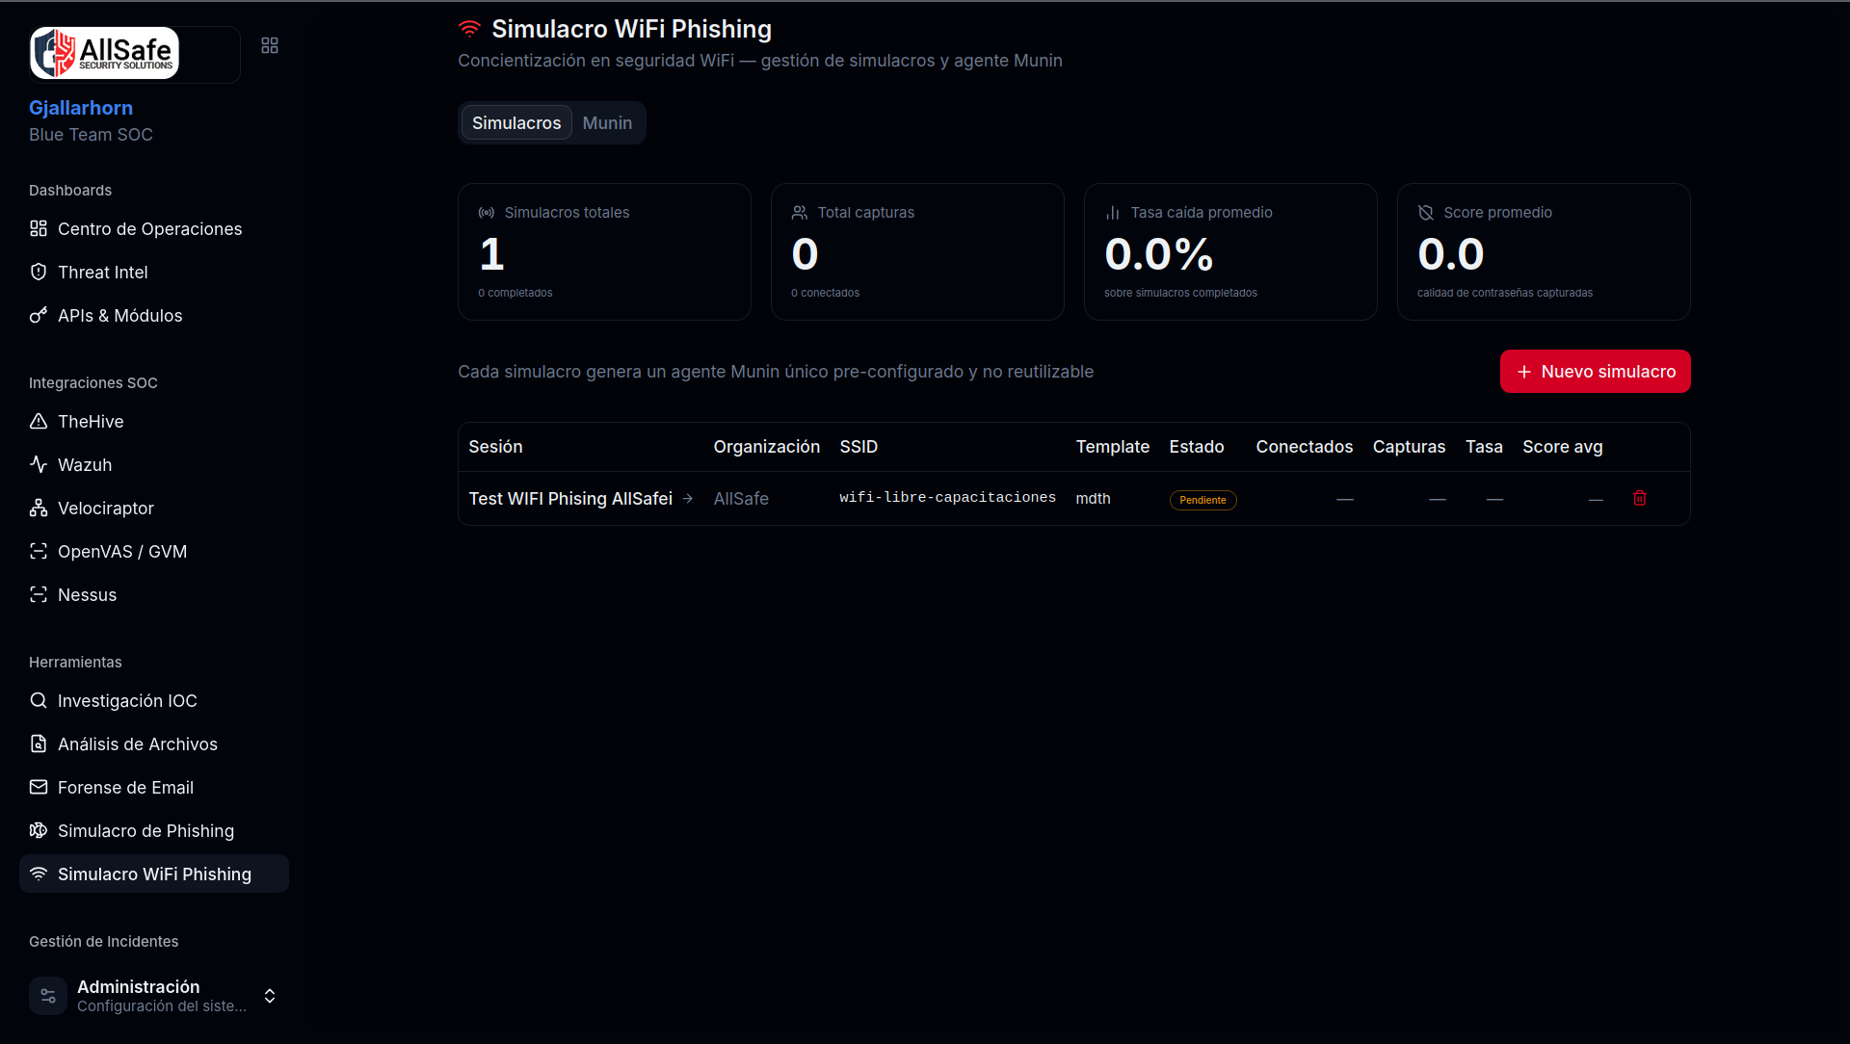The height and width of the screenshot is (1044, 1850).
Task: Click the Score avg column header
Action: [x=1562, y=447]
